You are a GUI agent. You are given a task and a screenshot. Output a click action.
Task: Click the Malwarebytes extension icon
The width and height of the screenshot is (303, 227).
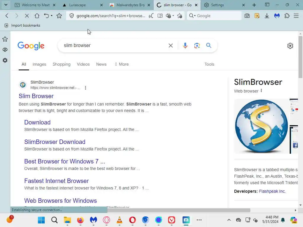pos(277,16)
